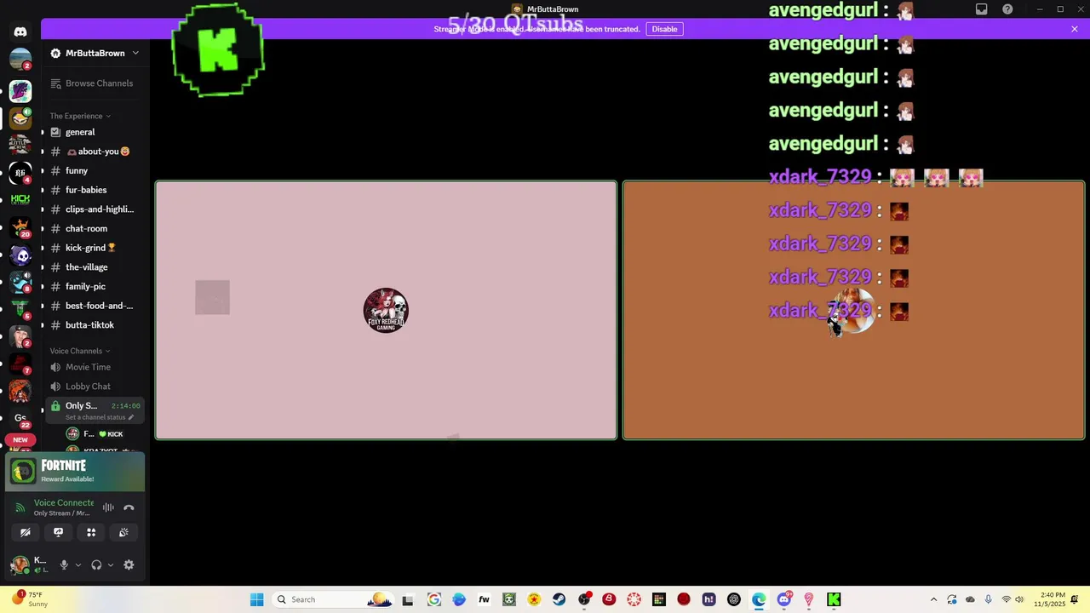Start an activity
This screenshot has width=1090, height=613.
coord(91,532)
